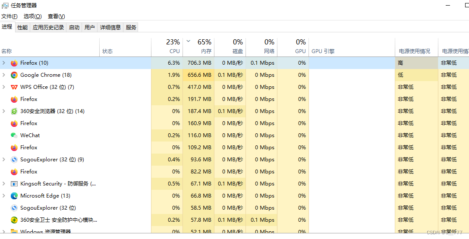The height and width of the screenshot is (239, 469).
Task: Expand the WPS Office (7) group
Action: 3,87
